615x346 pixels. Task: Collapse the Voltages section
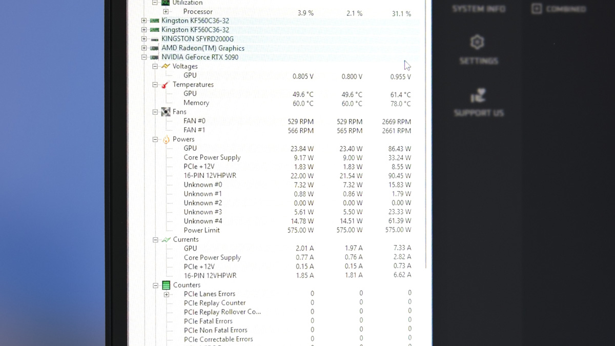click(x=155, y=67)
